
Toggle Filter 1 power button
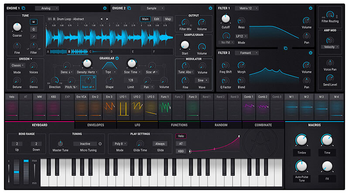point(311,8)
